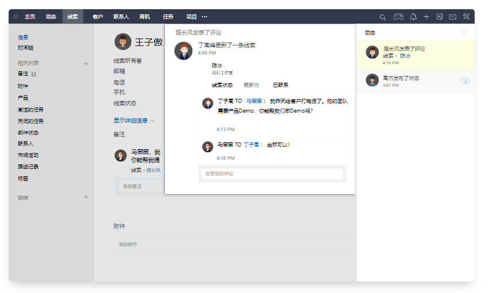Open the hamburger menu icon
The width and height of the screenshot is (489, 293).
tap(16, 17)
